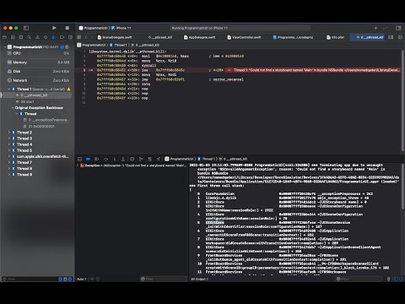405x304 pixels.
Task: Expand the com.apple.uikit.eventfetch thread
Action: (x=9, y=156)
